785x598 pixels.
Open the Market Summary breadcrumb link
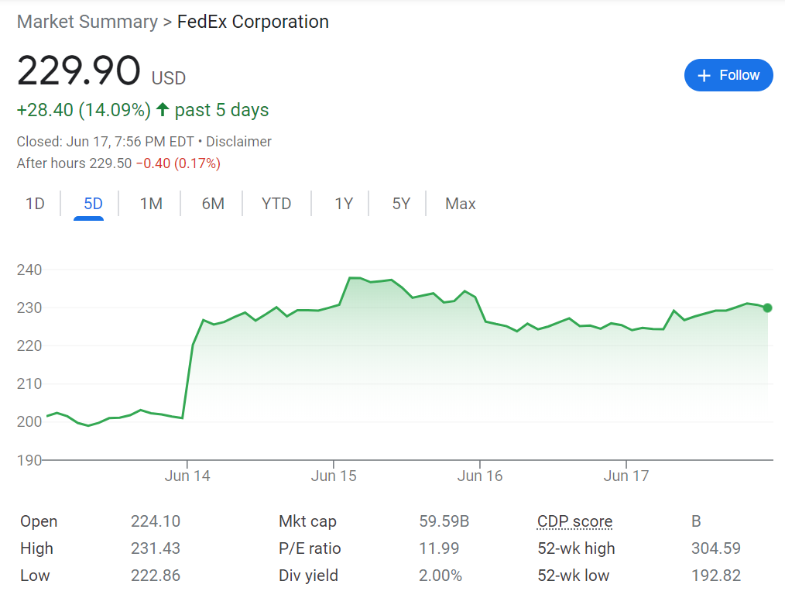tap(87, 22)
